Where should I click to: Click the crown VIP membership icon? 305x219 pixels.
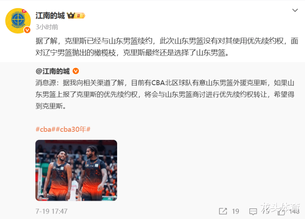71,15
